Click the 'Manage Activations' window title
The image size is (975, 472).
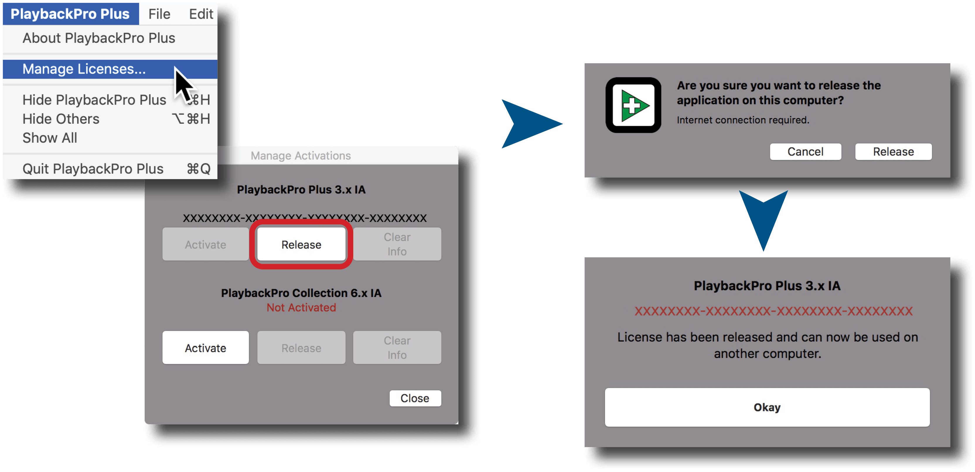click(x=301, y=156)
